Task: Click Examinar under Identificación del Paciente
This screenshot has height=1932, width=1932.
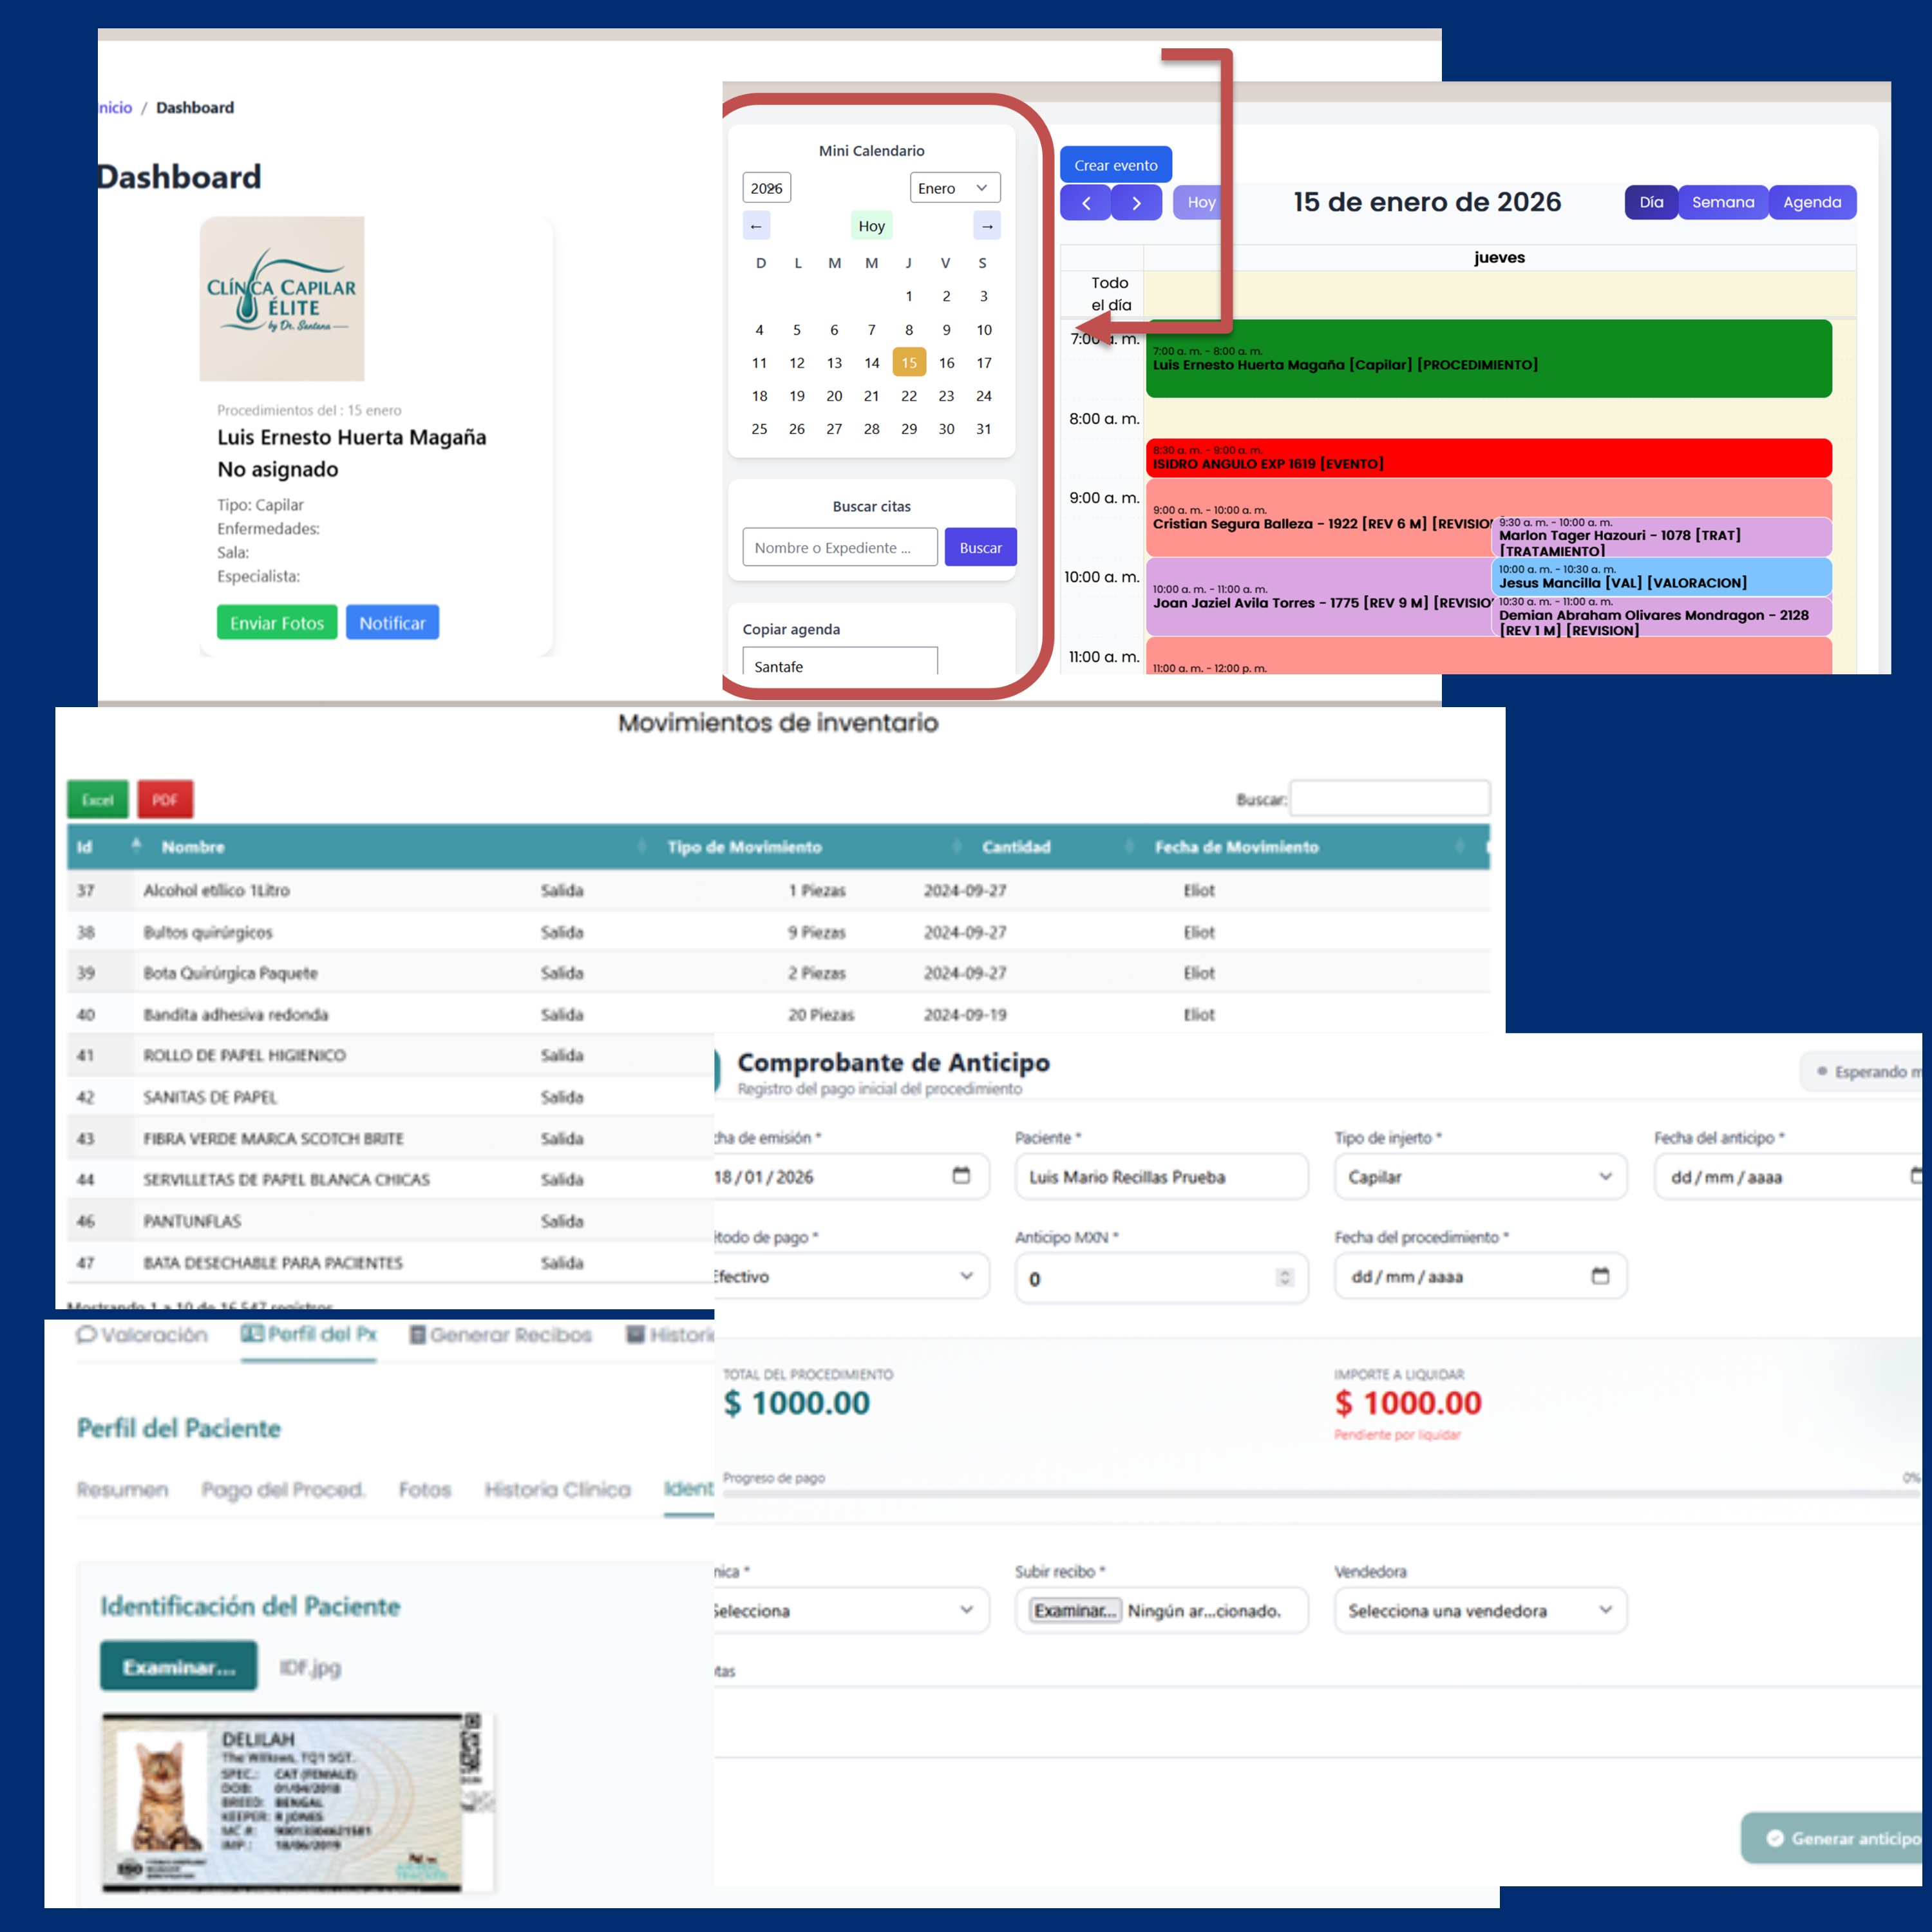Action: point(179,1666)
